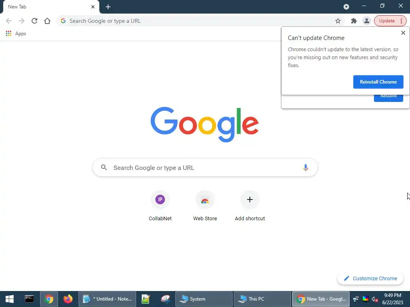410x307 pixels.
Task: Click the partially hidden Restore button
Action: pyautogui.click(x=388, y=98)
